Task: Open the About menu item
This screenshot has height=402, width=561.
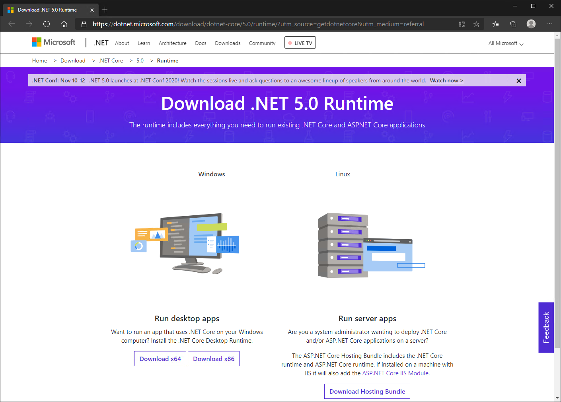Action: 122,43
